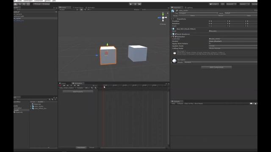Switch to the Animator tab
The width and height of the screenshot is (271, 152).
pos(90,8)
